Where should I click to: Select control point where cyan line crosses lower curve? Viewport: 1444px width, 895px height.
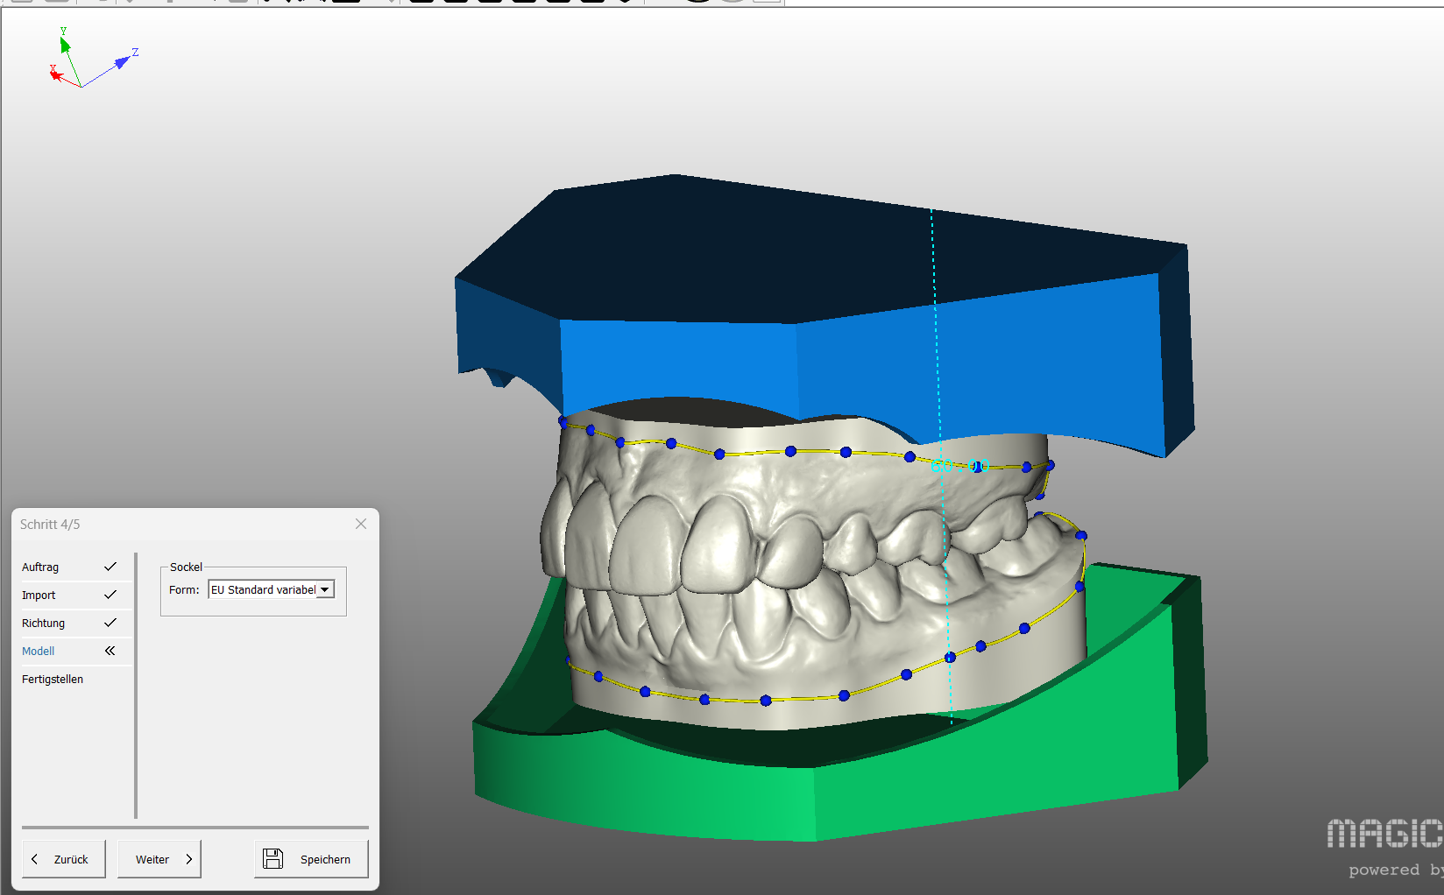(x=950, y=657)
